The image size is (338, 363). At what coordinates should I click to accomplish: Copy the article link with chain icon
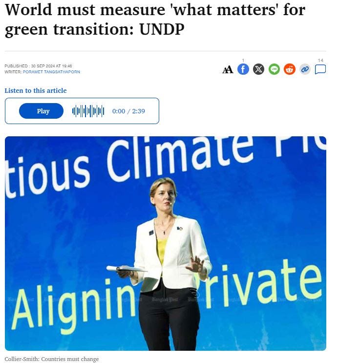click(x=305, y=69)
